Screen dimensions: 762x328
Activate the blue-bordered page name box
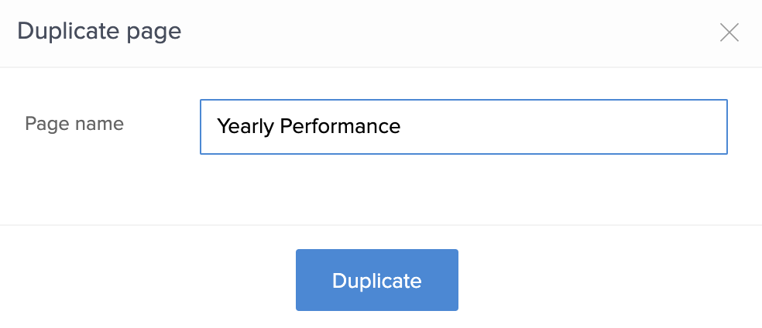click(463, 127)
